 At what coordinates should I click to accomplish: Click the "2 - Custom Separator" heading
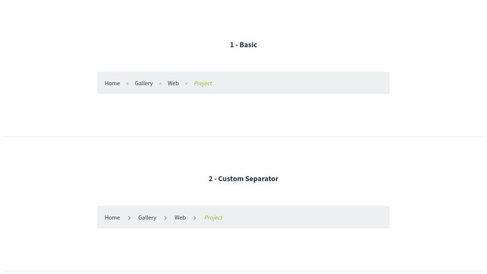(243, 179)
